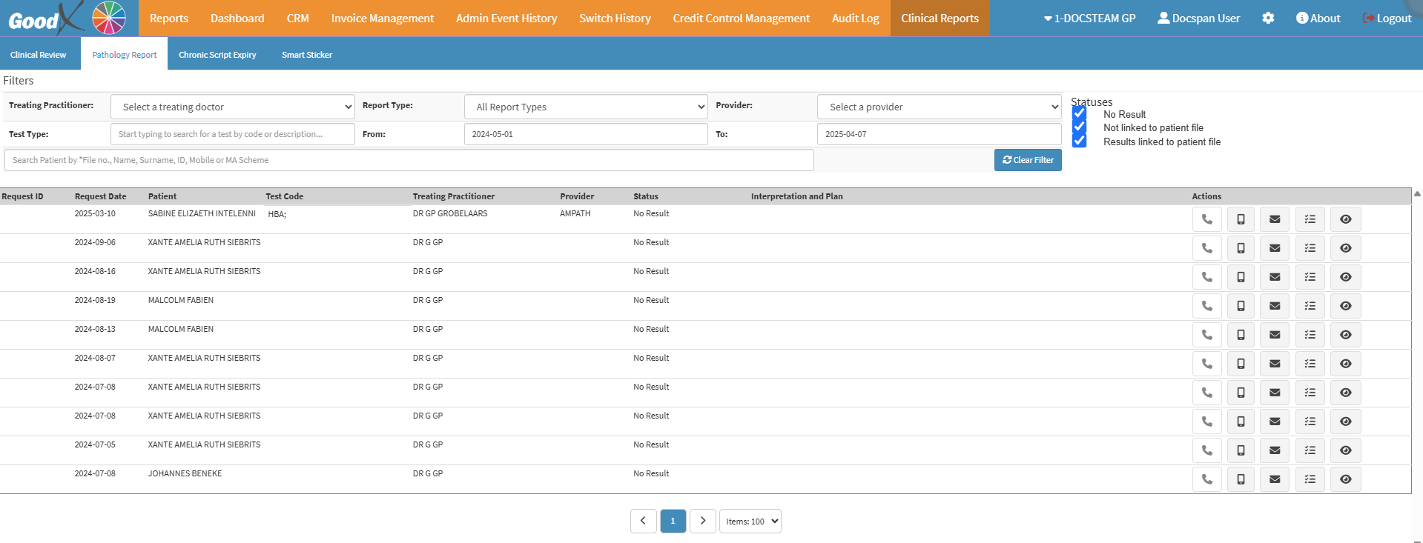Click phone icon for Sabine Elizaeth Intelenni row

[x=1206, y=219]
